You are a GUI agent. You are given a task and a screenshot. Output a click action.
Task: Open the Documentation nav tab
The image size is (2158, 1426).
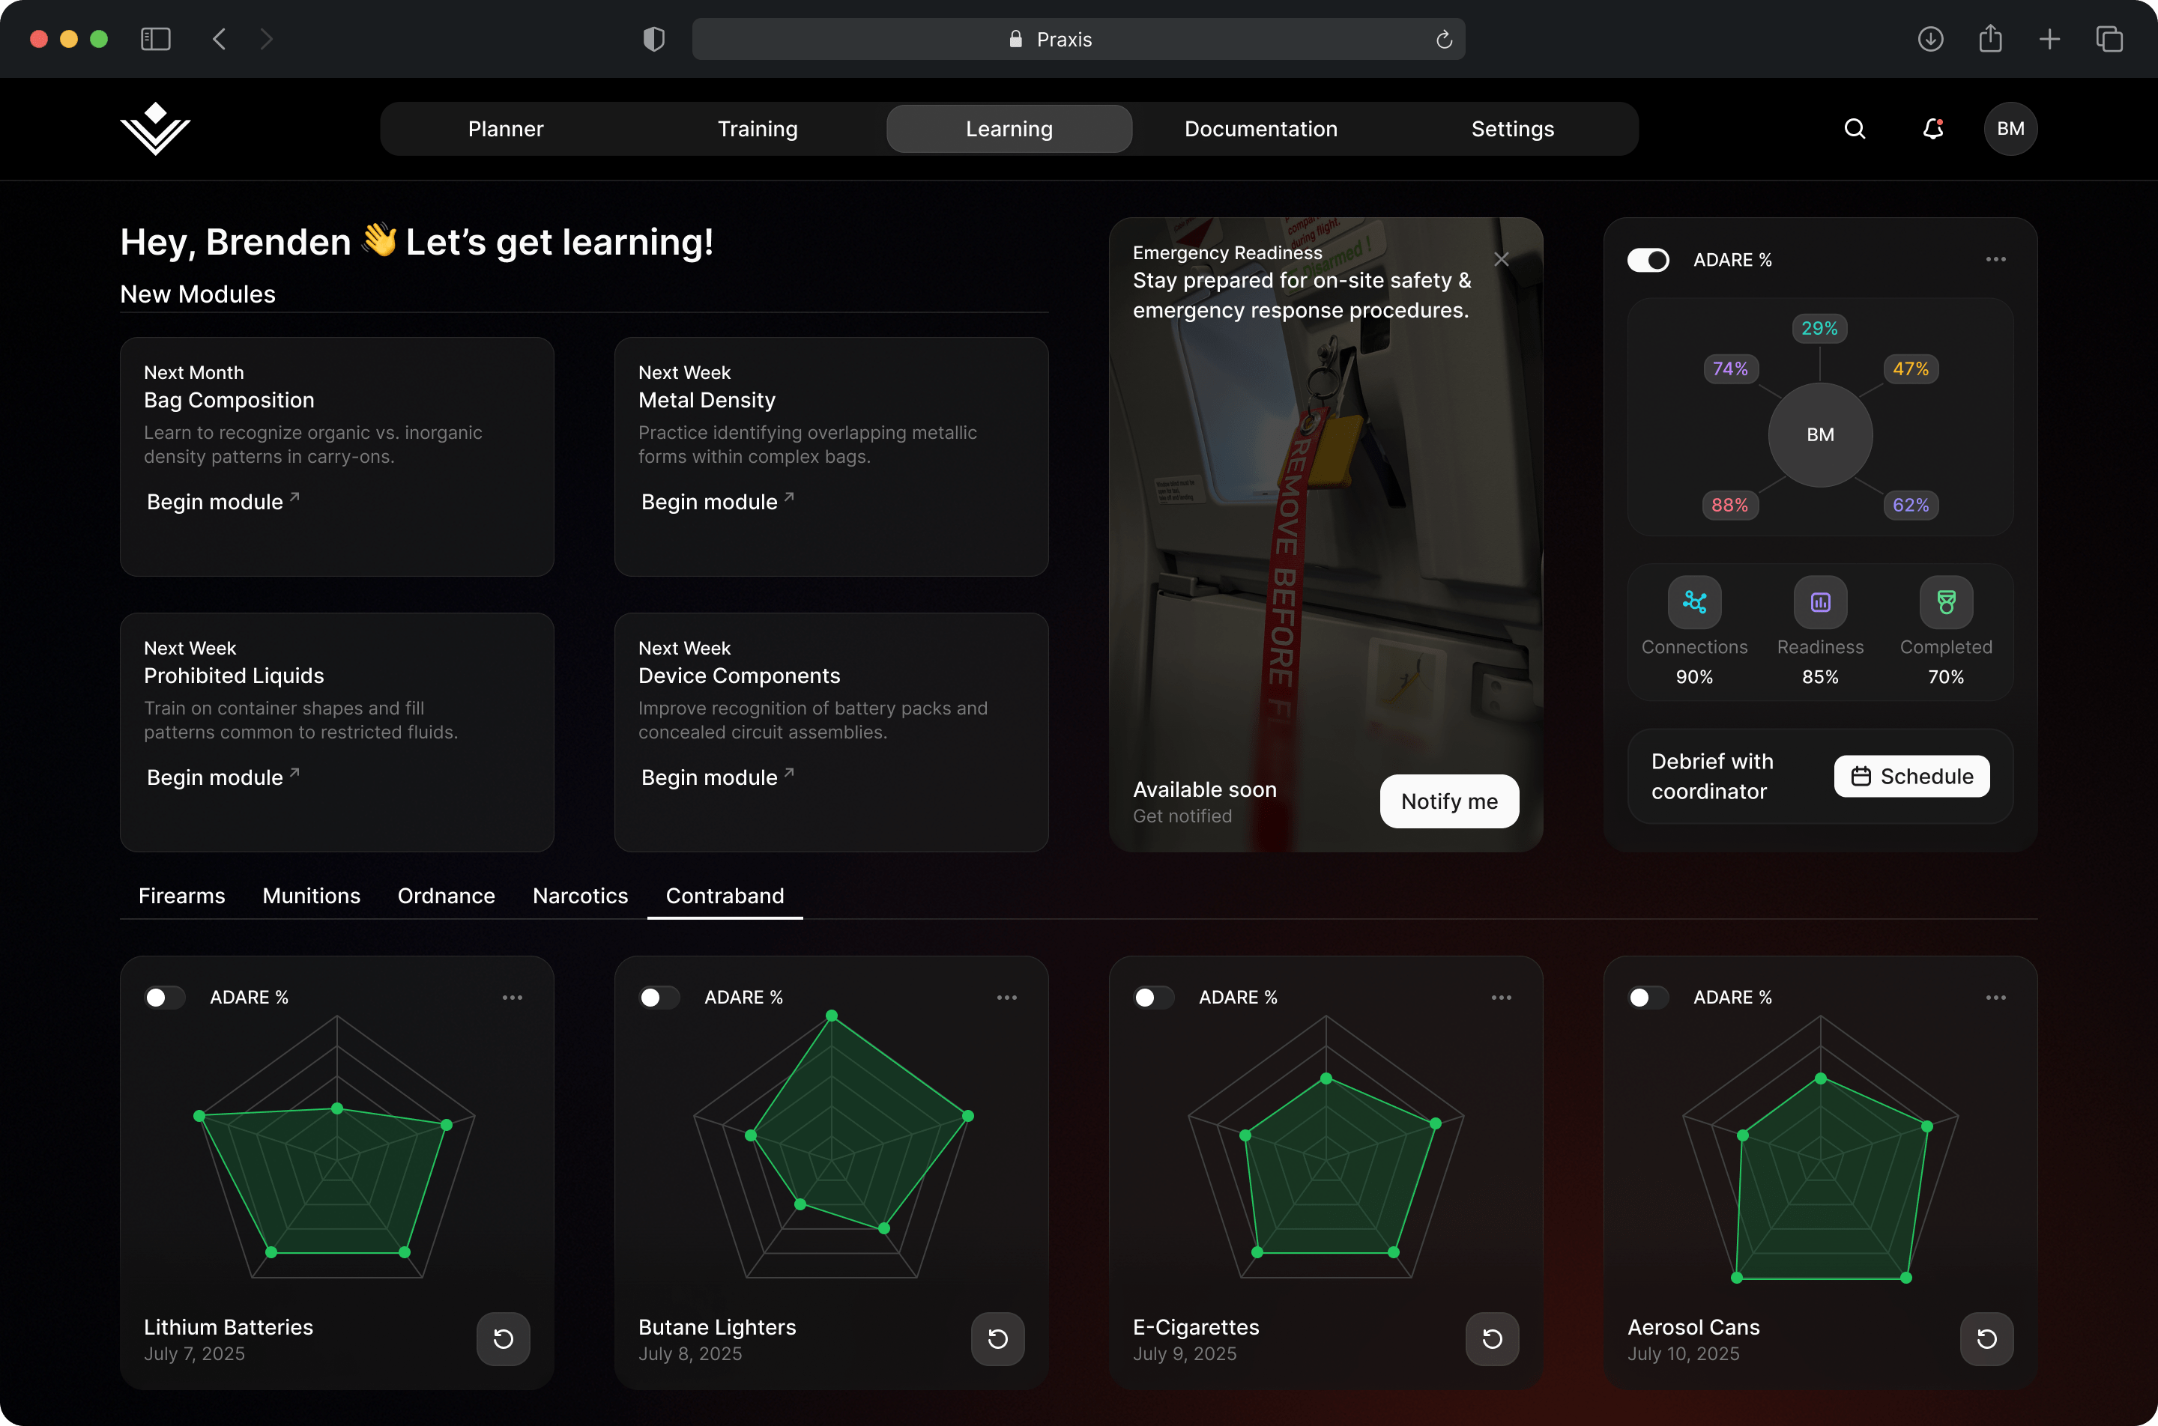pos(1260,129)
